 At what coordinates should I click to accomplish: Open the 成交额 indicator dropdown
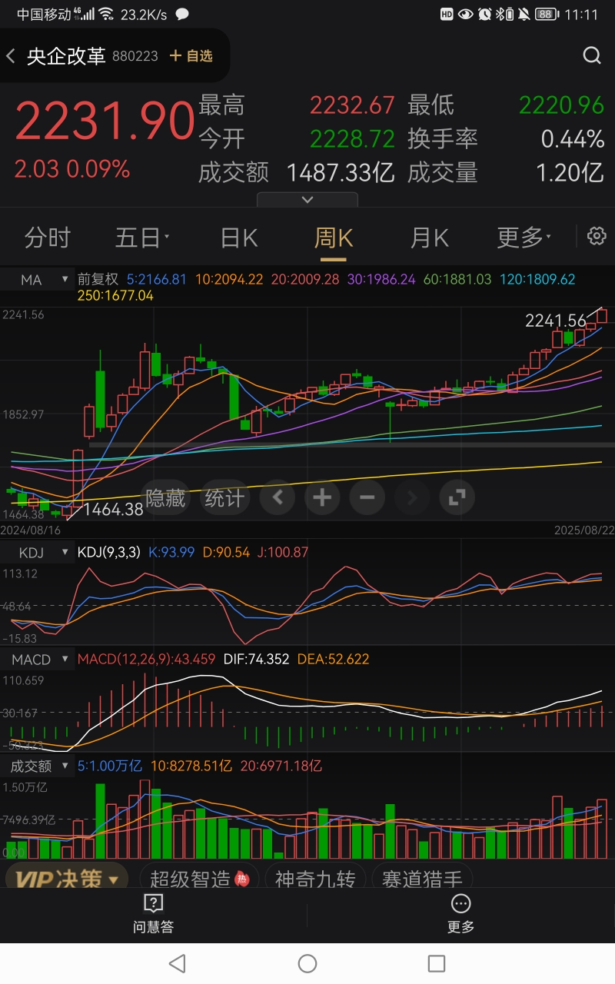pos(36,766)
